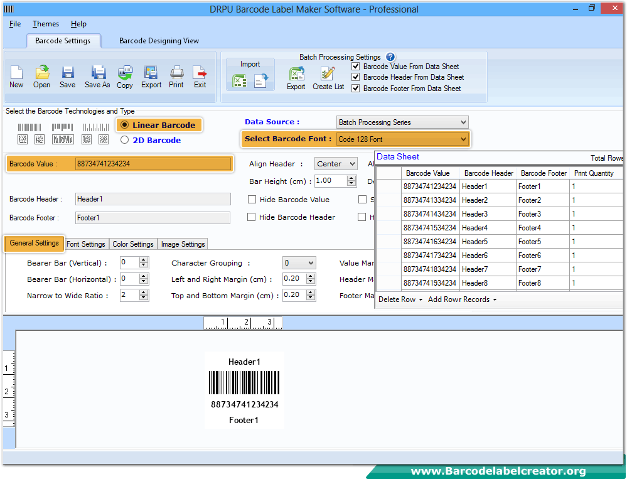Click the wide stacked 2D barcode sample icon
This screenshot has width=627, height=479.
point(63,139)
